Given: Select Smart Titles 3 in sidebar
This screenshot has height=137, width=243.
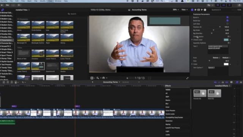Looking at the screenshot, I should 6,53.
